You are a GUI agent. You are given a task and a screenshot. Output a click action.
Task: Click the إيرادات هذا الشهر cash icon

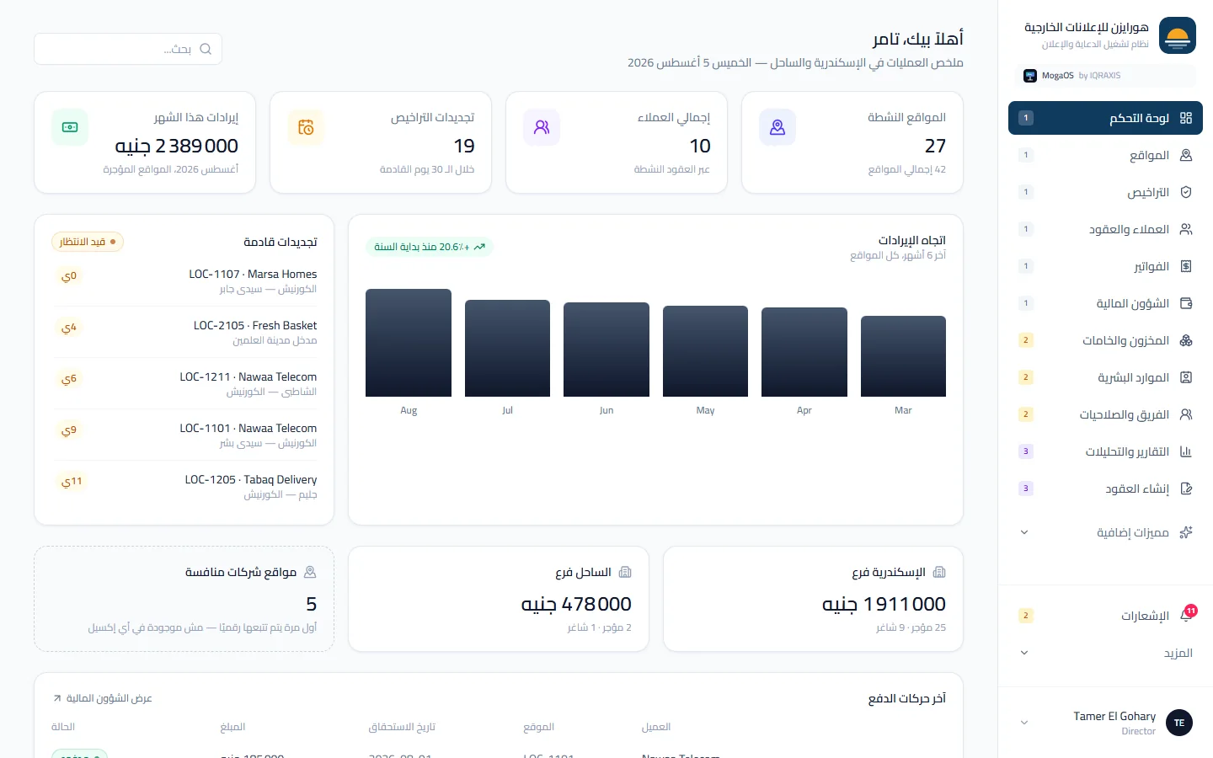(70, 127)
